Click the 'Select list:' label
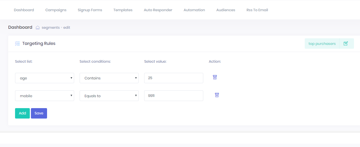This screenshot has width=360, height=147. point(24,62)
